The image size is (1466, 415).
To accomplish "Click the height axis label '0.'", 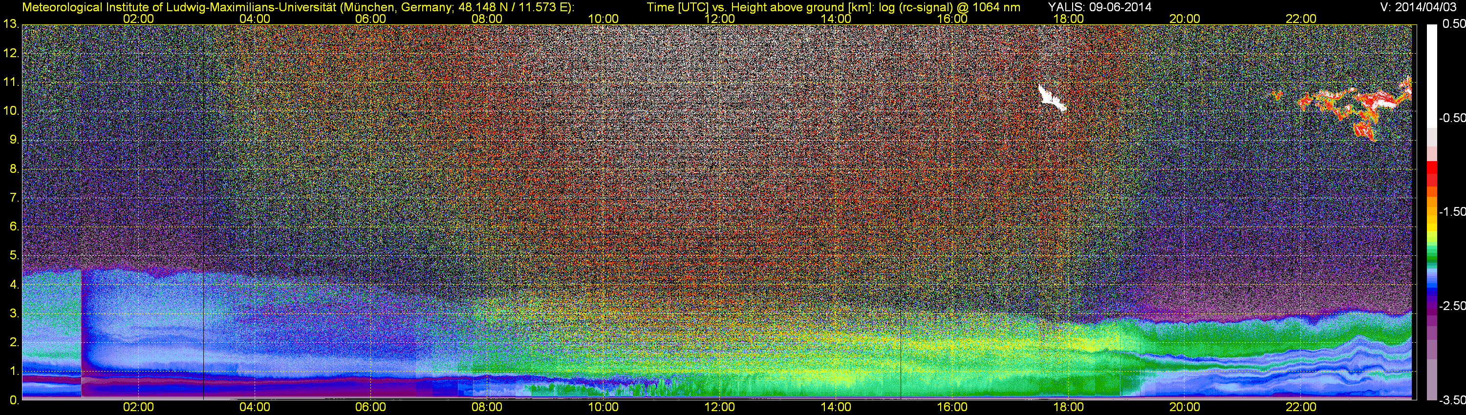I will click(x=14, y=400).
